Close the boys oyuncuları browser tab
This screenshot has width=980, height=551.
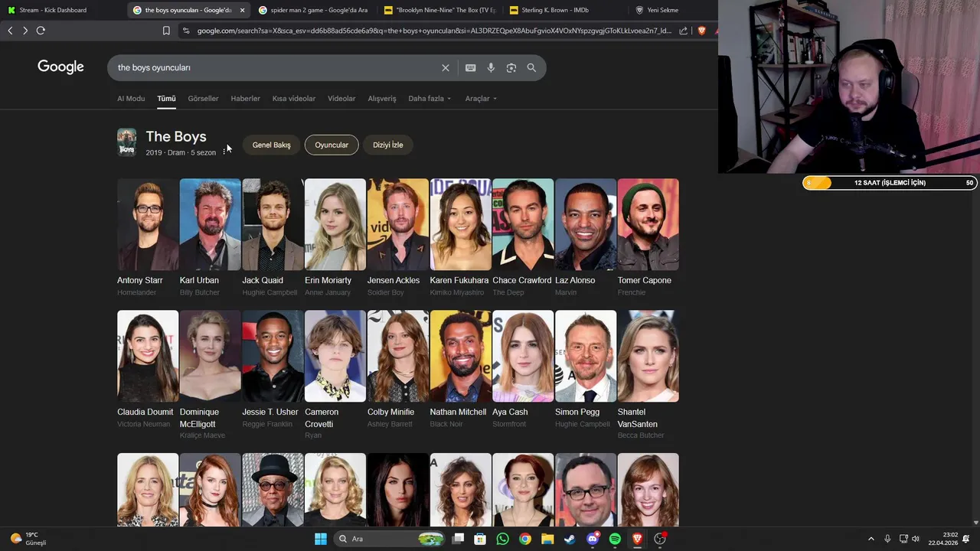coord(242,10)
